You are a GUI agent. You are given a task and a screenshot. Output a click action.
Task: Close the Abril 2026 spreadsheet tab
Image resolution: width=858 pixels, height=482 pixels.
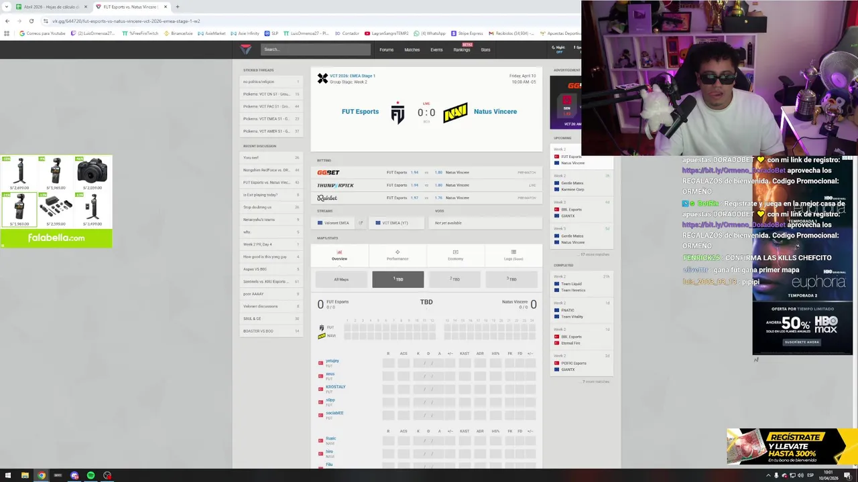coord(85,7)
